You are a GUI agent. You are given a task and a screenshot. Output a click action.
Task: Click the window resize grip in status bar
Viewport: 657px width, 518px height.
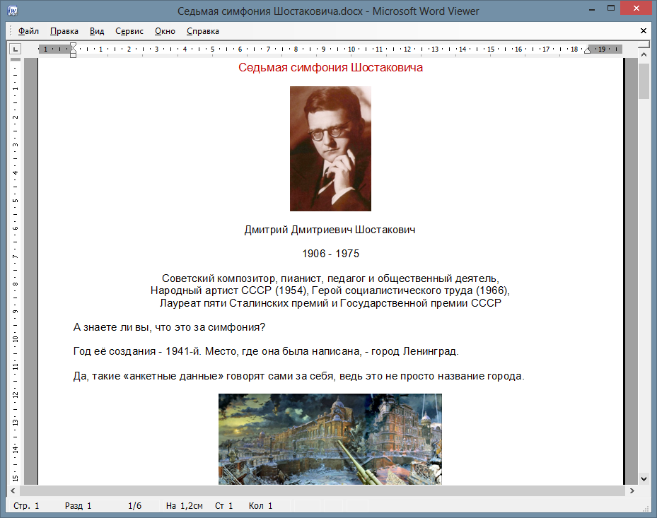[x=650, y=511]
